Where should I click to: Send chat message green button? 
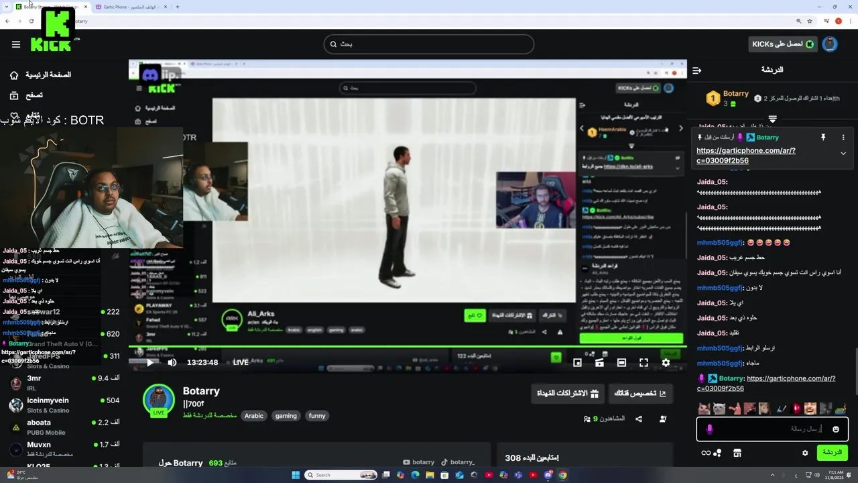point(833,453)
